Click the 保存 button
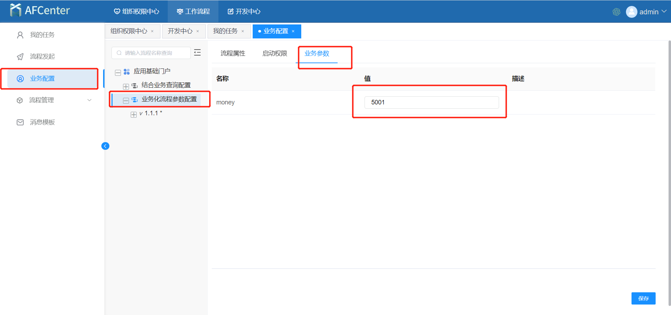Viewport: 671px width, 315px height. coord(643,298)
